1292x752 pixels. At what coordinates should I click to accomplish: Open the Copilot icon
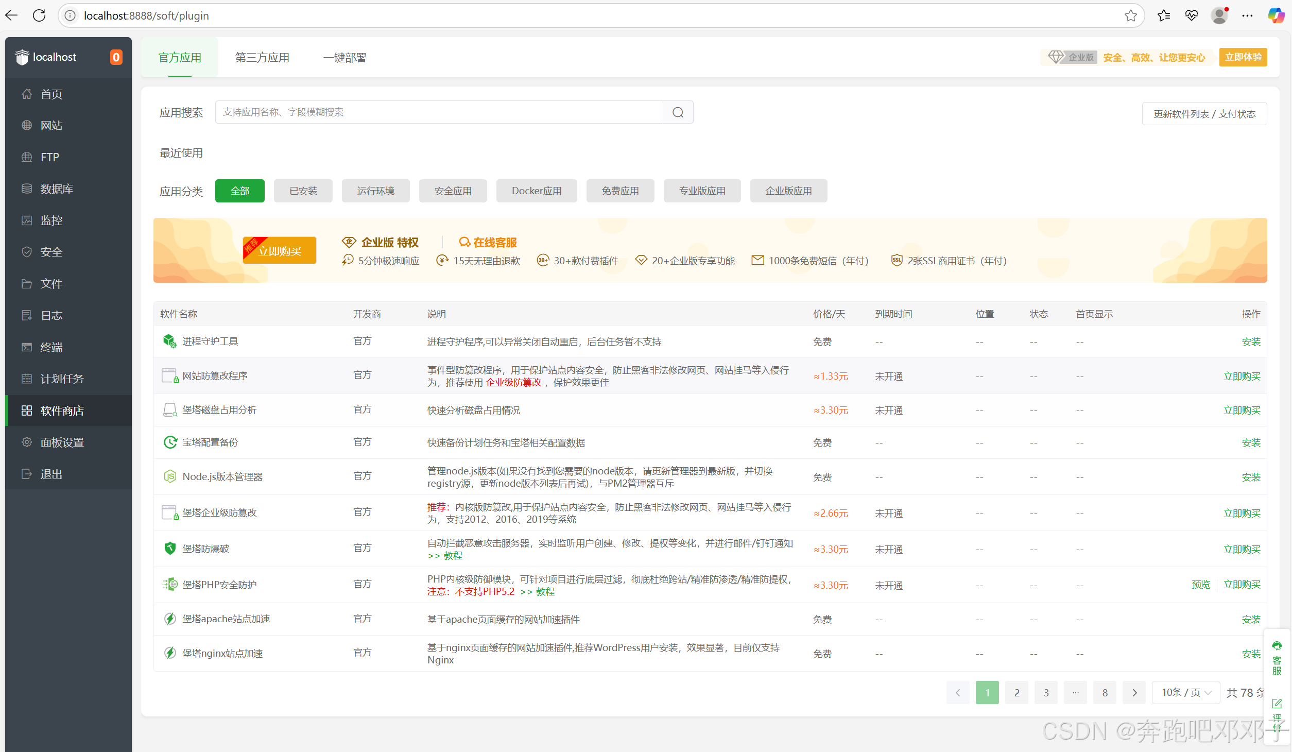click(1276, 15)
